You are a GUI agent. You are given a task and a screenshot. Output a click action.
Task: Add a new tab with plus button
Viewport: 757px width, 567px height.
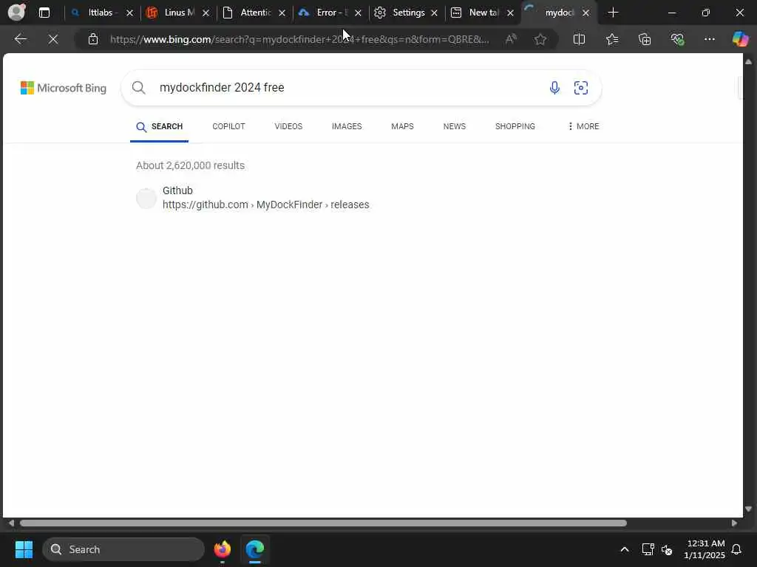613,13
